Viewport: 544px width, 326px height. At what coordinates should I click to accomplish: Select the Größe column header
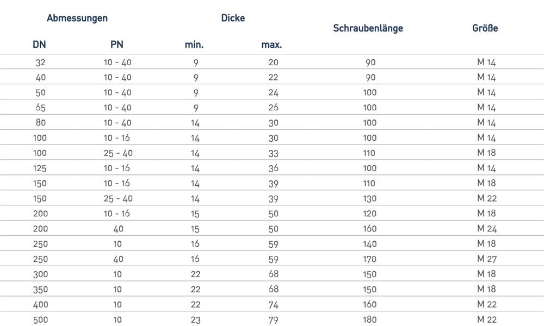485,28
